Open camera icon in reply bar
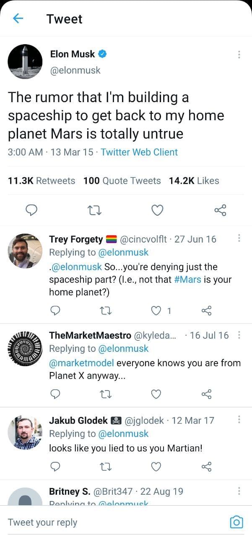 [x=236, y=522]
